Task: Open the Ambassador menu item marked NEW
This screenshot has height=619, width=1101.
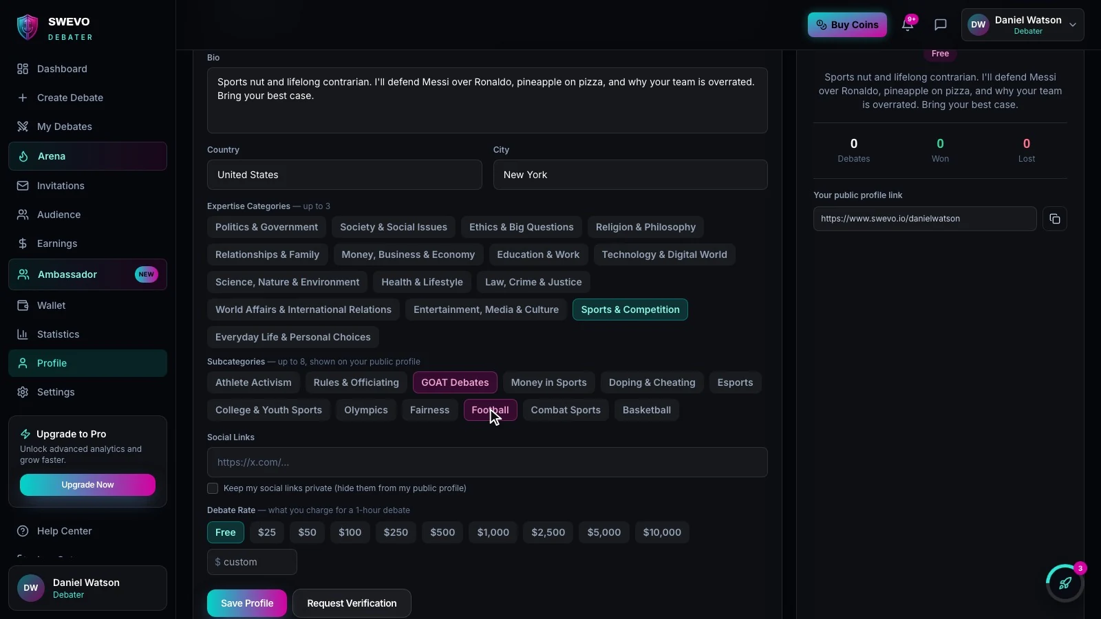Action: pyautogui.click(x=87, y=274)
